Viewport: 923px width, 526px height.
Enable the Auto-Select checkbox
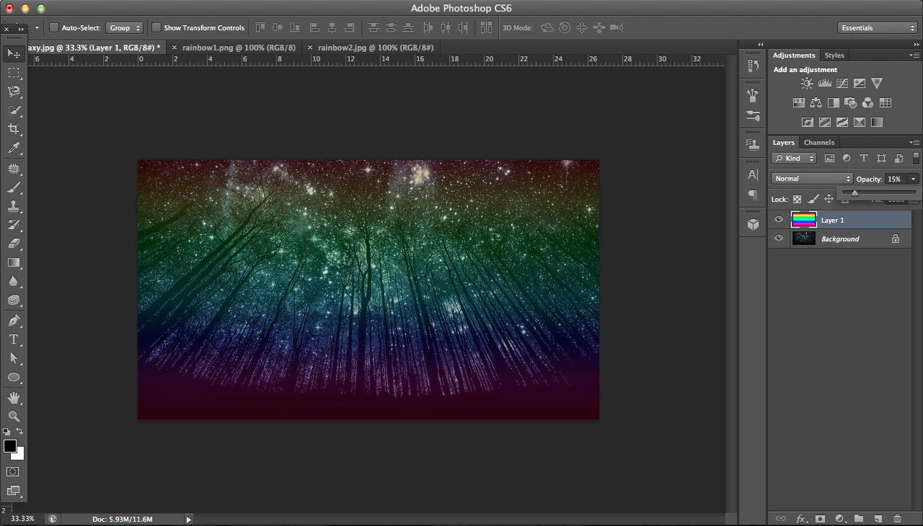54,27
